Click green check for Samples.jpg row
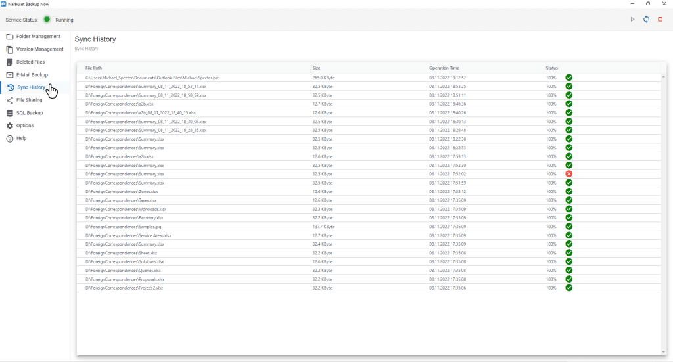 pyautogui.click(x=569, y=227)
